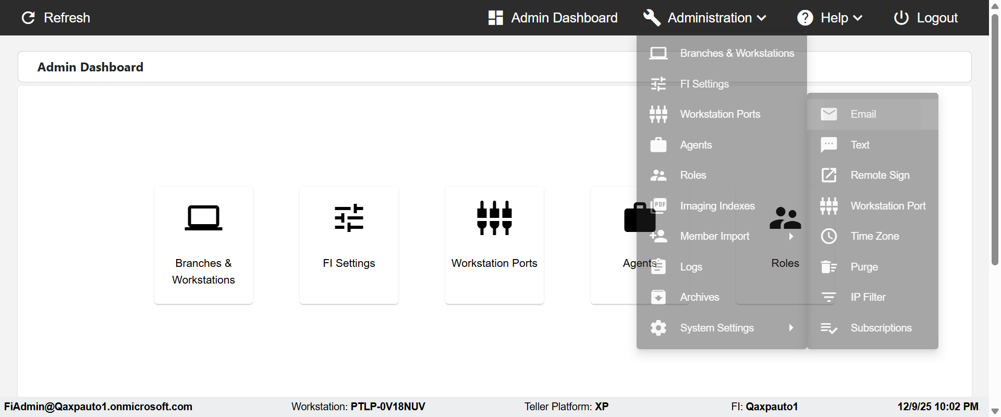Open the FI Settings dashboard card

coord(349,245)
